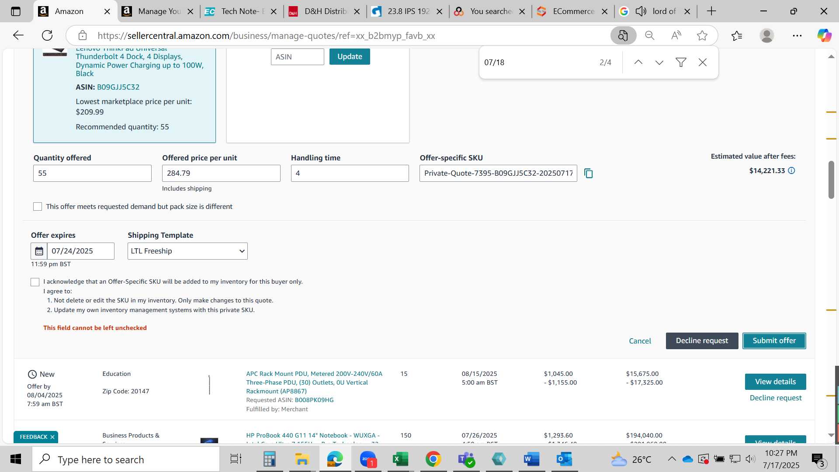Open Outlook from the taskbar
The image size is (839, 472).
pyautogui.click(x=564, y=459)
